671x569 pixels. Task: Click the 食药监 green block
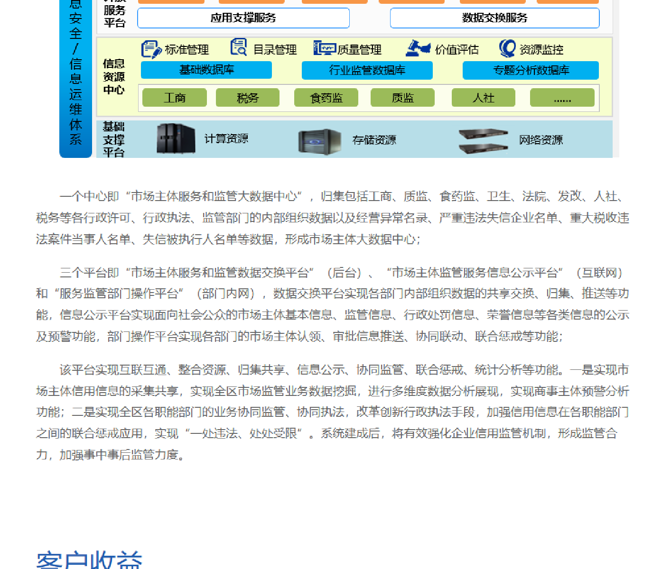(x=326, y=98)
